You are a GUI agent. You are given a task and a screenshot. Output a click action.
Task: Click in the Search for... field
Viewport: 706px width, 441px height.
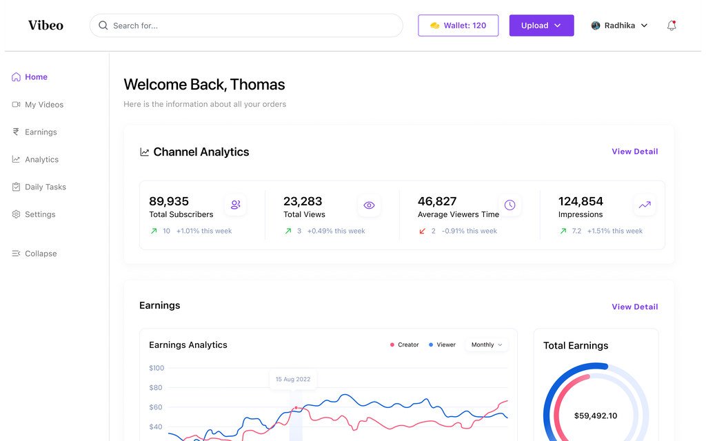pos(246,25)
